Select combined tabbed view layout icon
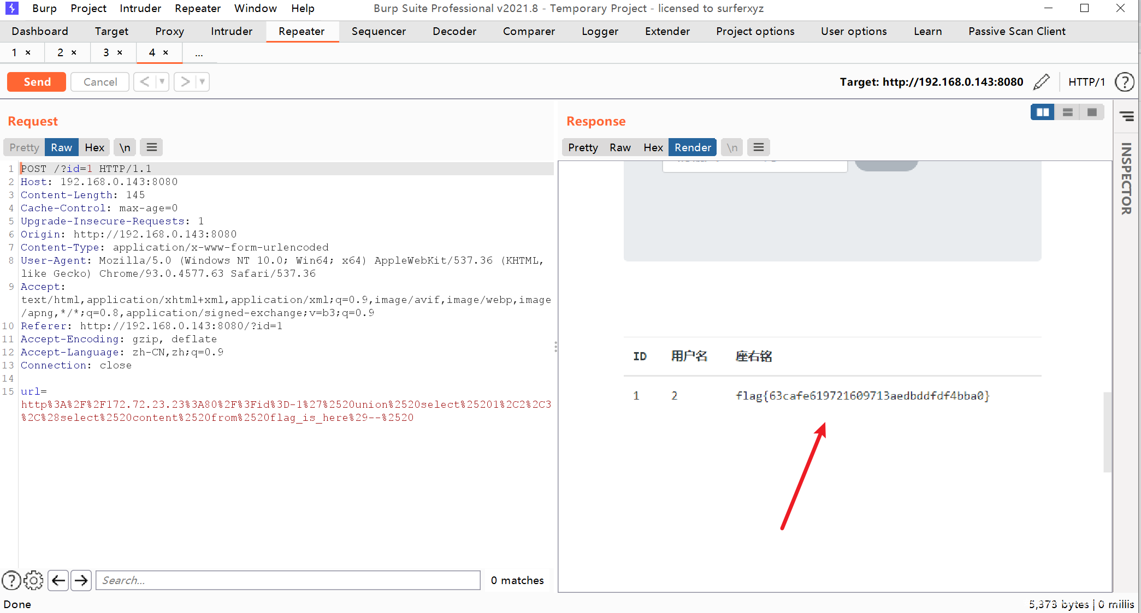The height and width of the screenshot is (613, 1141). pyautogui.click(x=1092, y=112)
